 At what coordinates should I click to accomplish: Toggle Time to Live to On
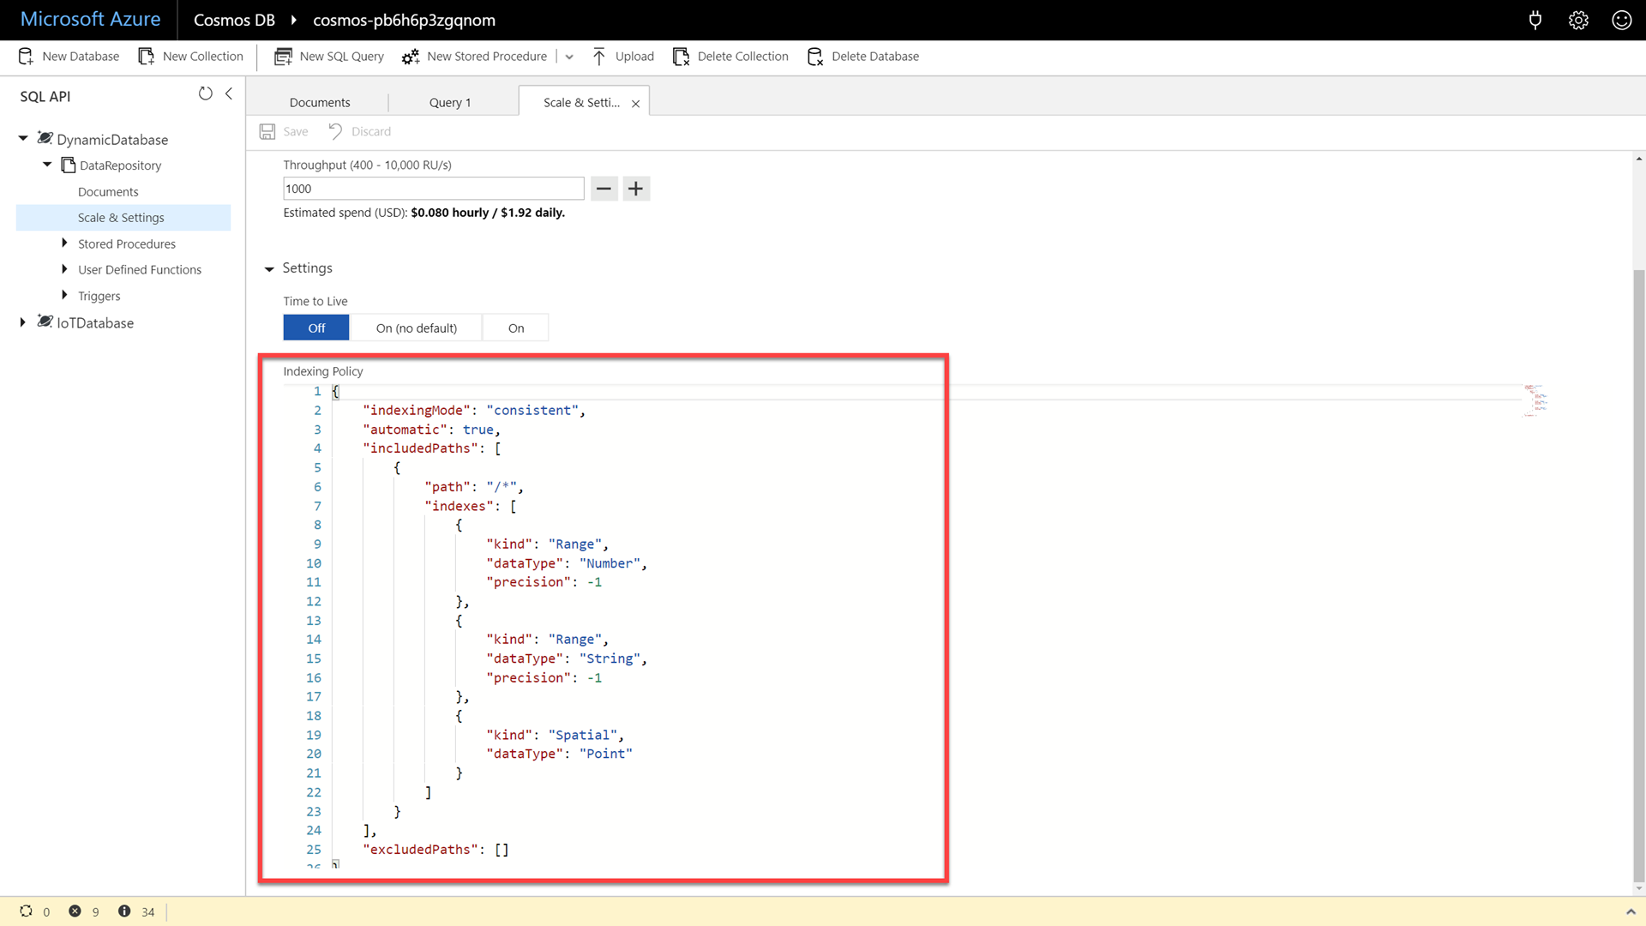(514, 328)
